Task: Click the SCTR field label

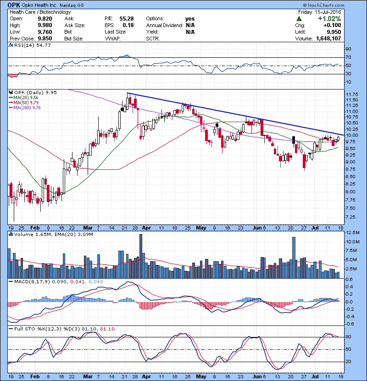Action: [x=152, y=39]
